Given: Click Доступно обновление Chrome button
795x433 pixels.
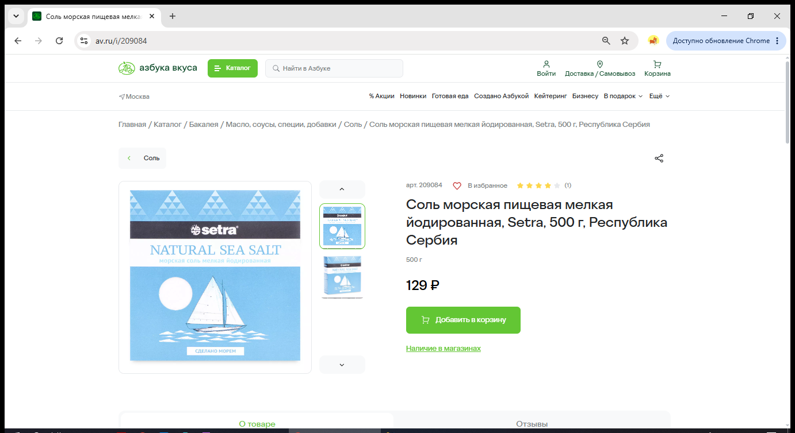Looking at the screenshot, I should [x=726, y=41].
